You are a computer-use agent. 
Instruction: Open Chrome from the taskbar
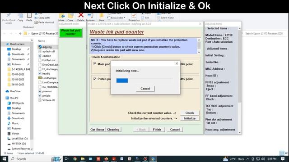pos(75,159)
